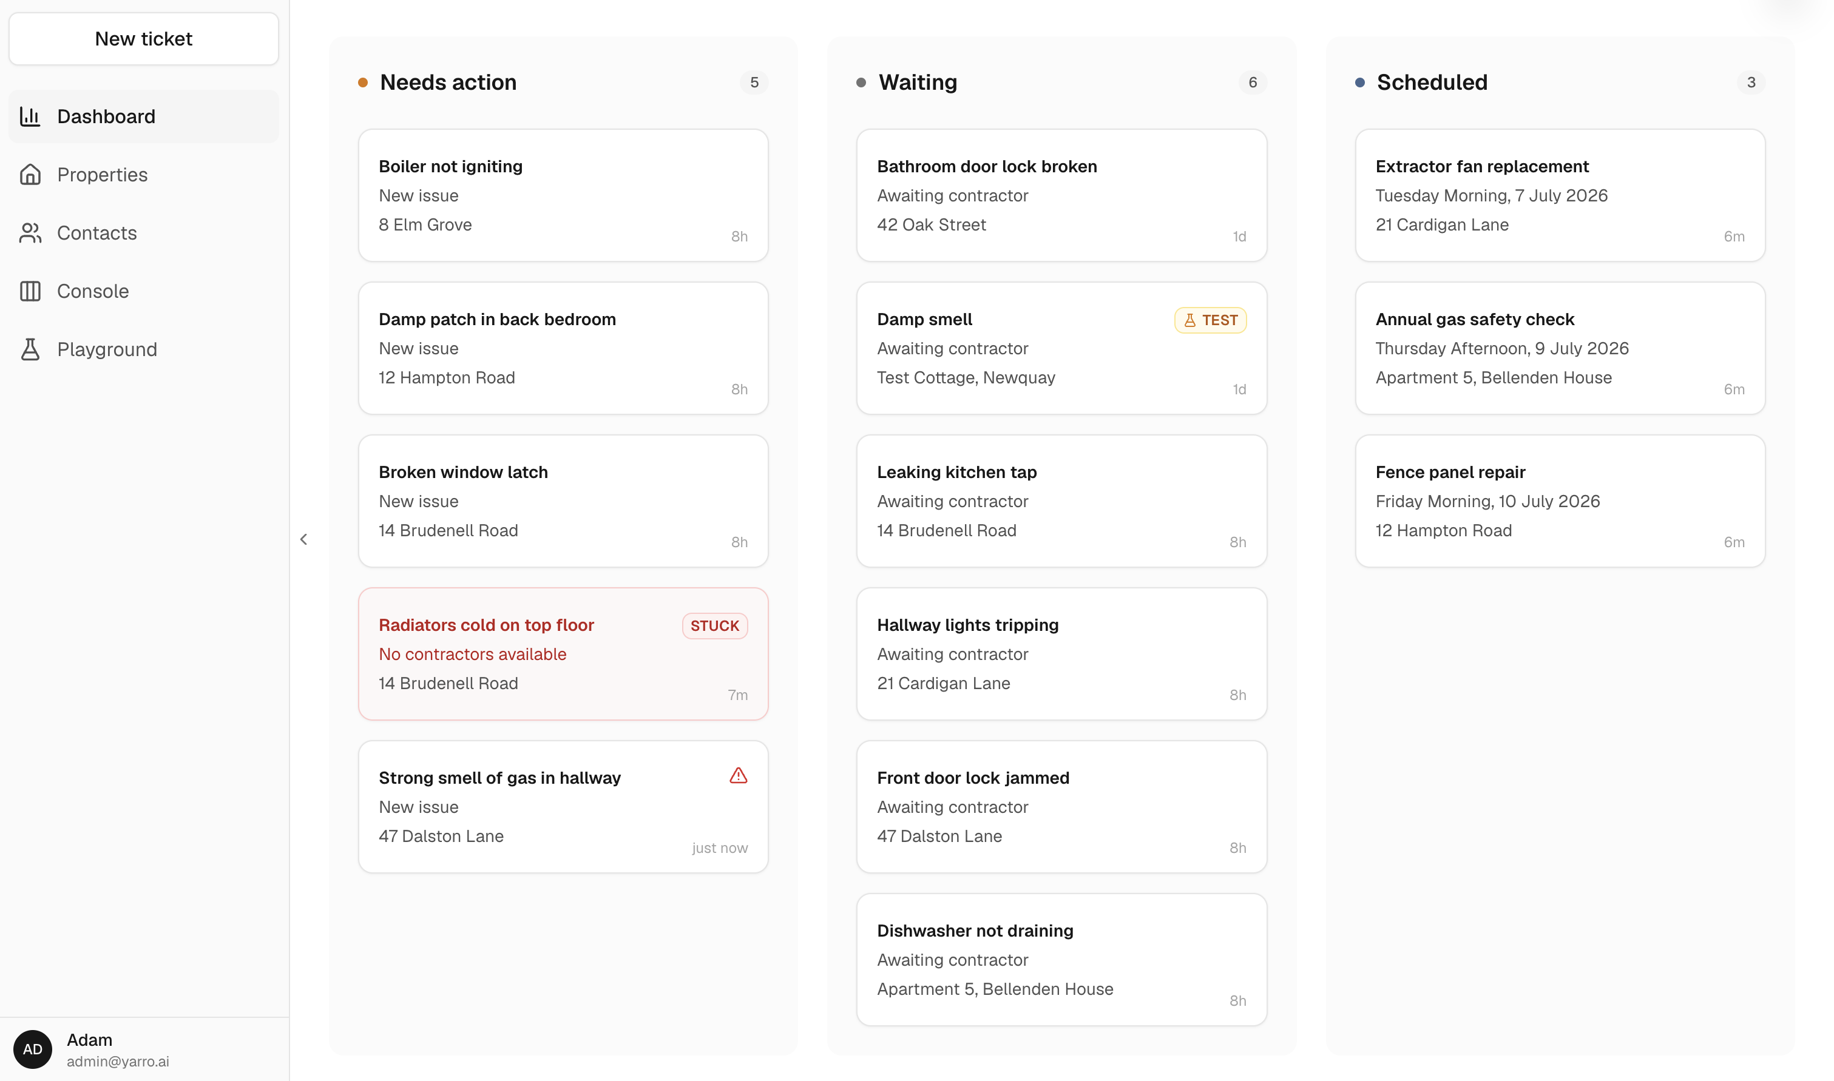Open the Radiators cold on top floor ticket
Viewport: 1834px width, 1081px height.
click(563, 654)
